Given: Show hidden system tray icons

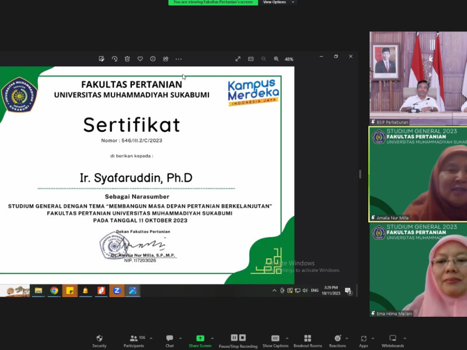Looking at the screenshot, I should 274,290.
